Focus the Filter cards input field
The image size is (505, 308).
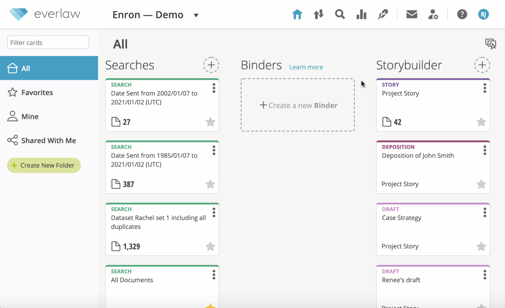point(48,42)
